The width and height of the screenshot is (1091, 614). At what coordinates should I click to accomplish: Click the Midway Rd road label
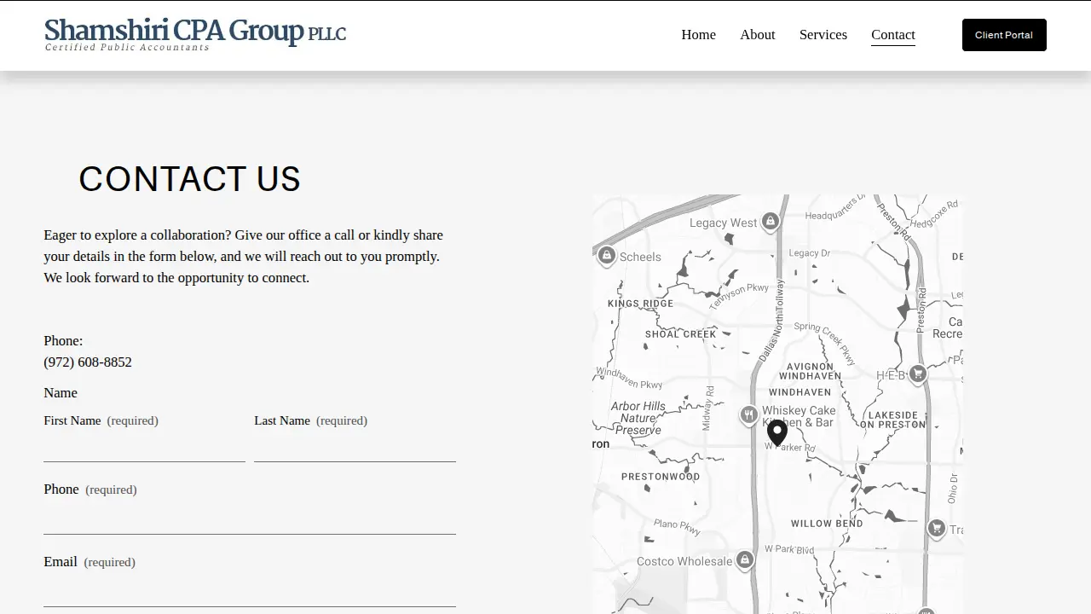pos(707,408)
